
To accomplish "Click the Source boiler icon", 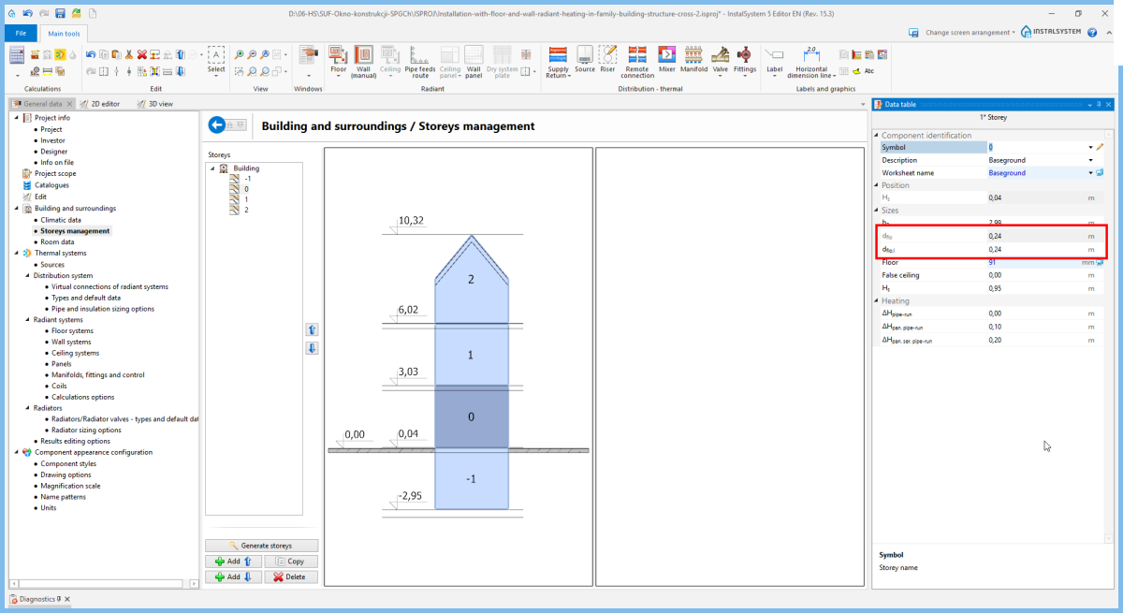I will click(585, 57).
